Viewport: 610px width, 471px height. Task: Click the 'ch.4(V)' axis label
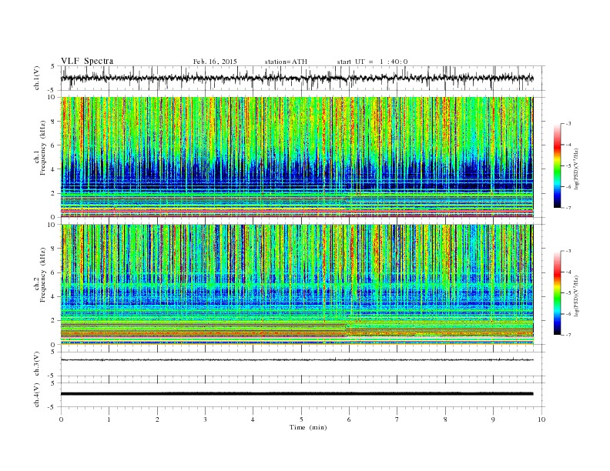(x=37, y=395)
